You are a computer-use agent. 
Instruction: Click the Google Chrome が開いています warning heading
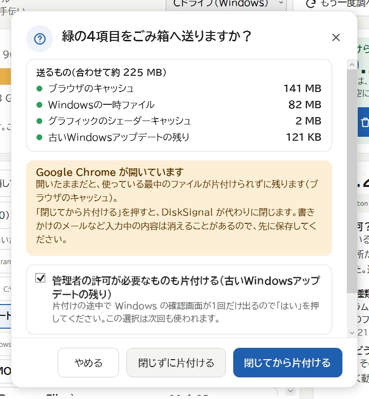[x=110, y=172]
